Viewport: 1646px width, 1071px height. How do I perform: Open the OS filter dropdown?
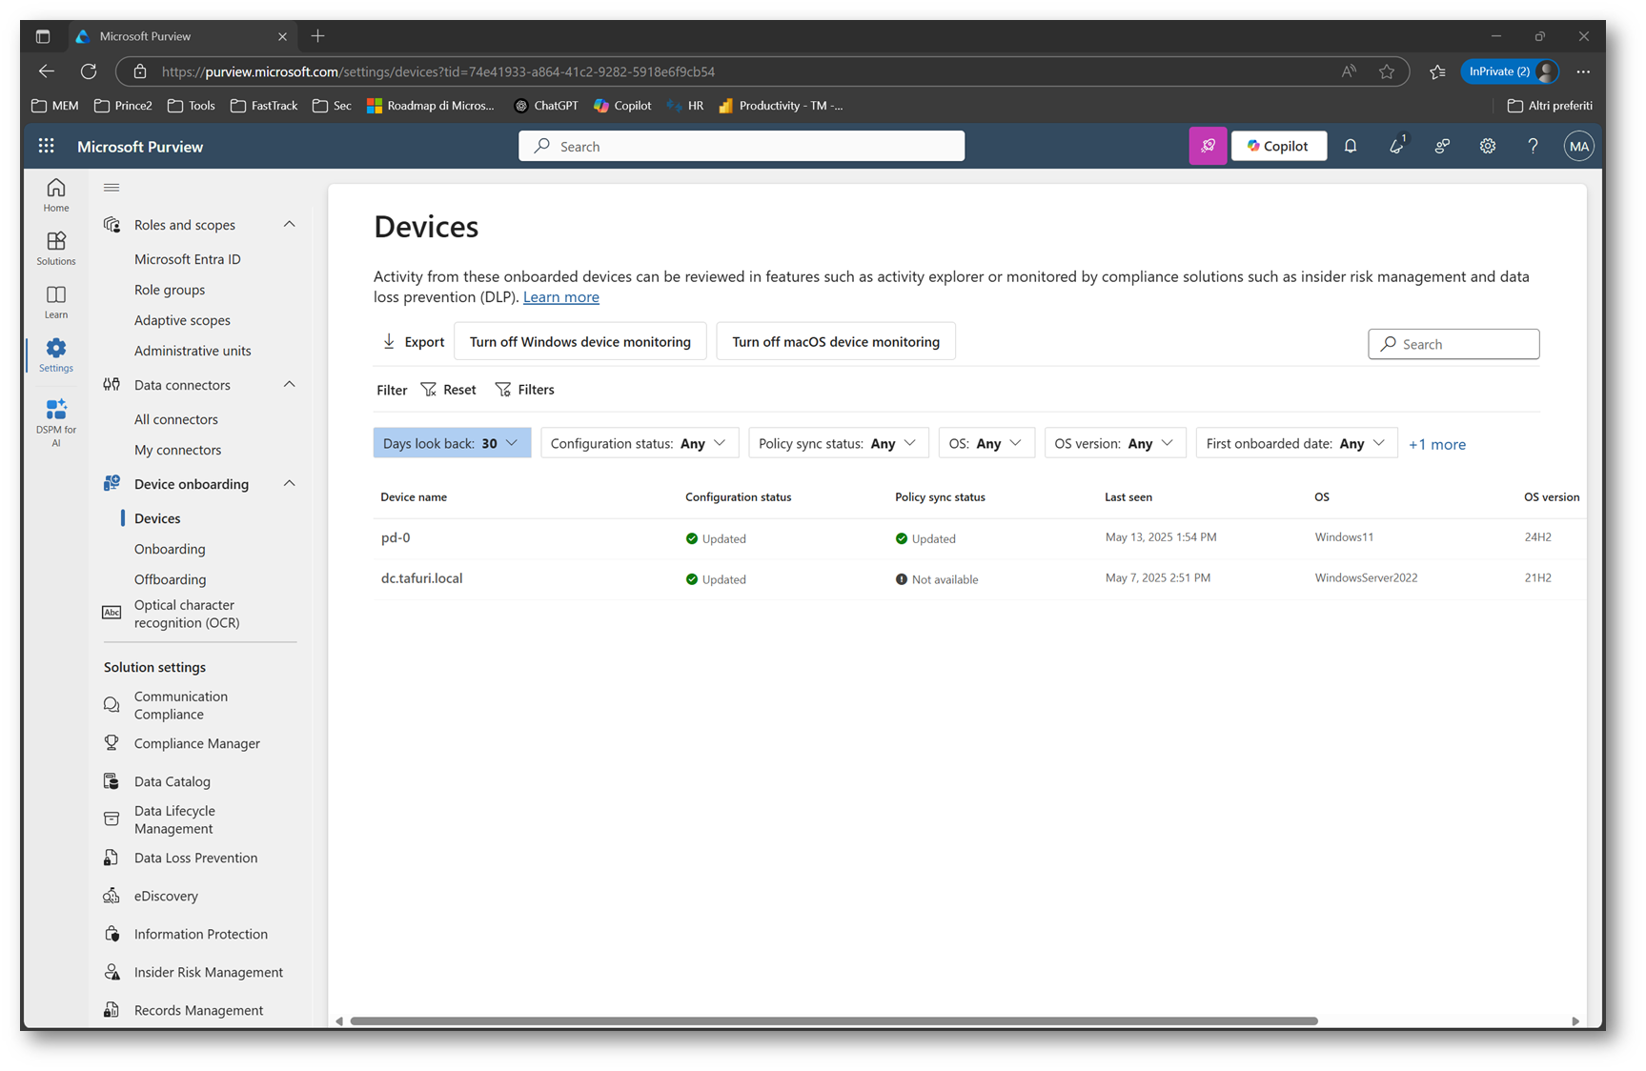(x=986, y=443)
